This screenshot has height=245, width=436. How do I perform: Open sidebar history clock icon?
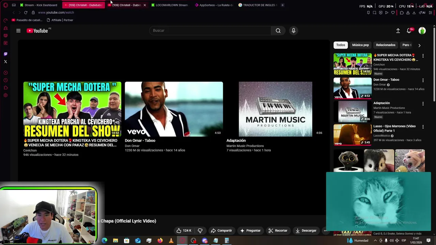coord(5,80)
